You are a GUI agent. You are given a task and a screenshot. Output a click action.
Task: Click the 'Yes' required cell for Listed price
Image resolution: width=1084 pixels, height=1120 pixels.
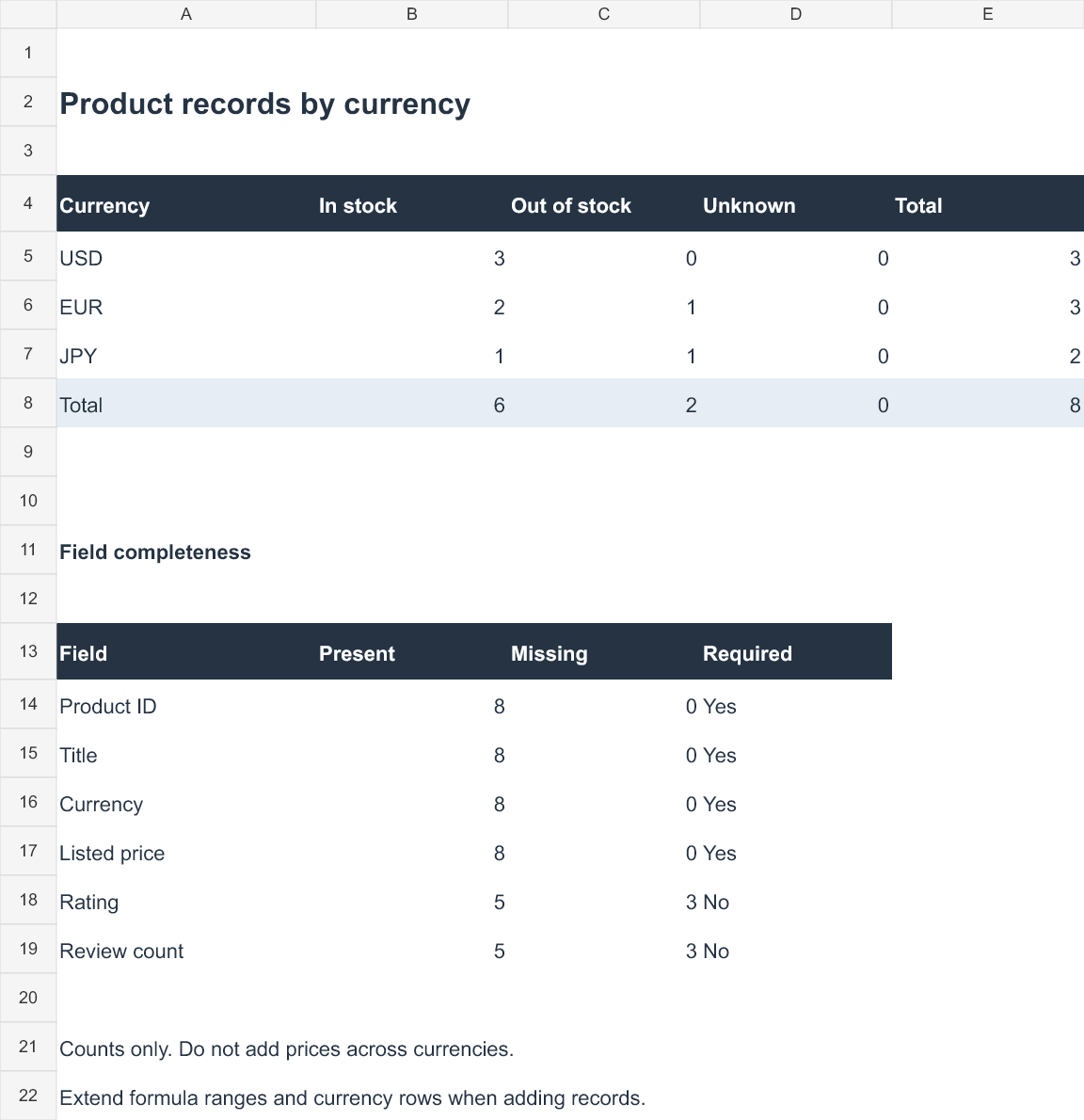click(796, 853)
